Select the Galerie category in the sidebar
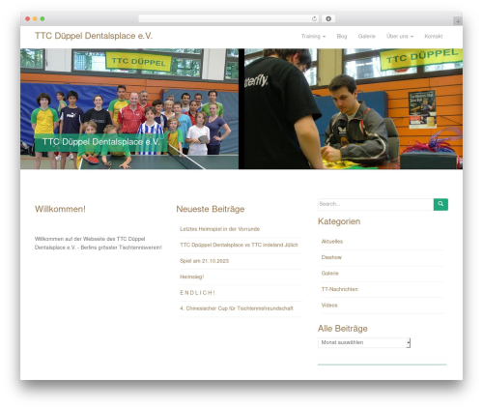The image size is (483, 409). (x=329, y=274)
